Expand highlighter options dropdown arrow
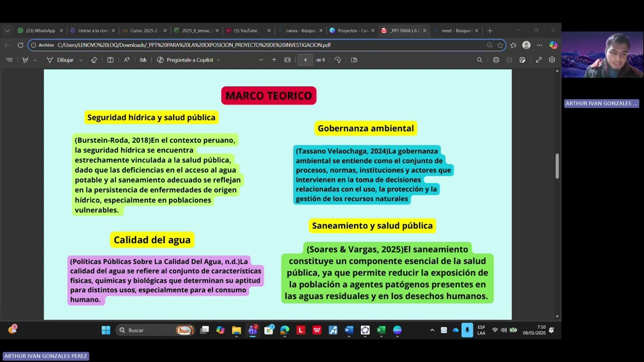This screenshot has height=362, width=644. [35, 60]
